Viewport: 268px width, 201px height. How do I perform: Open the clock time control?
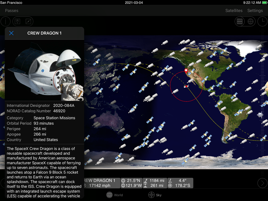pos(262,21)
